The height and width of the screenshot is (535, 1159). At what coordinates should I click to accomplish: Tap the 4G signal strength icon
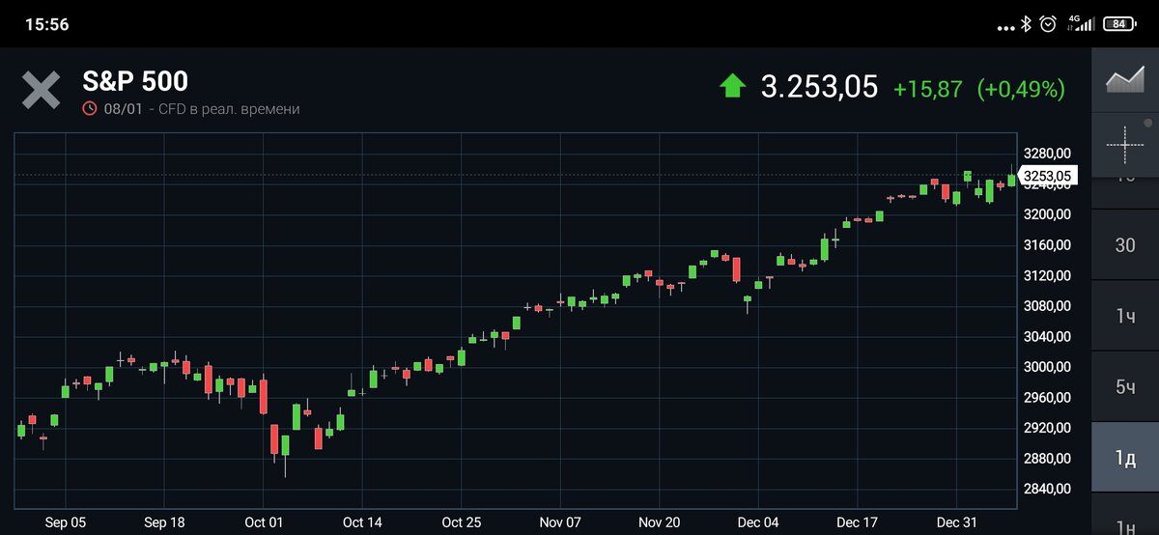[1081, 24]
